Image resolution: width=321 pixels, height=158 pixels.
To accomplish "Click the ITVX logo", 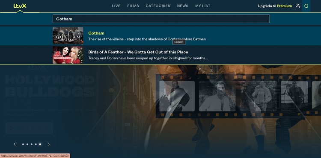I will pyautogui.click(x=20, y=6).
